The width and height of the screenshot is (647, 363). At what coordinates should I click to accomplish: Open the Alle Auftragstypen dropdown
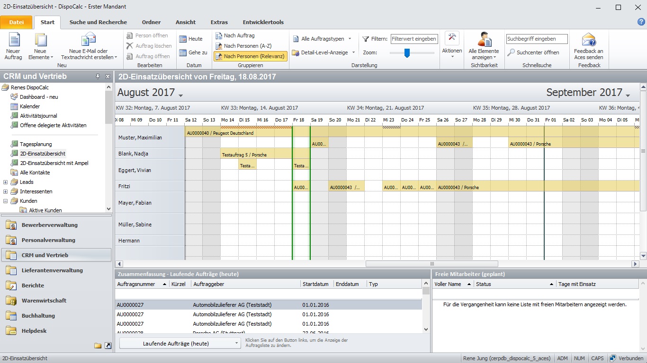pos(322,39)
